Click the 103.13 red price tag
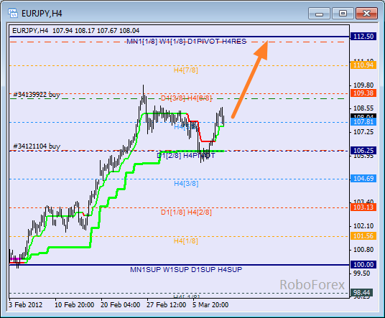This screenshot has width=385, height=318. 363,207
